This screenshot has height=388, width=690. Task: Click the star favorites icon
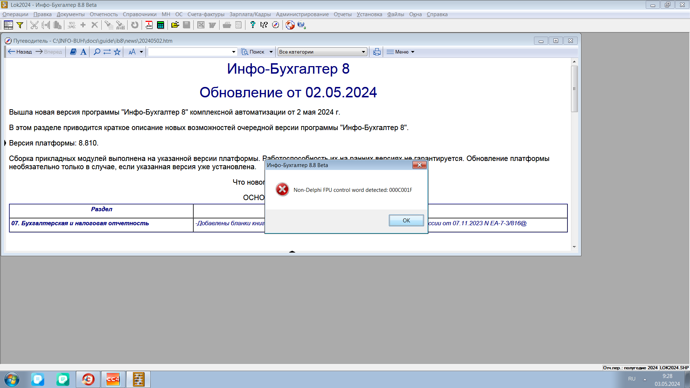coord(117,52)
